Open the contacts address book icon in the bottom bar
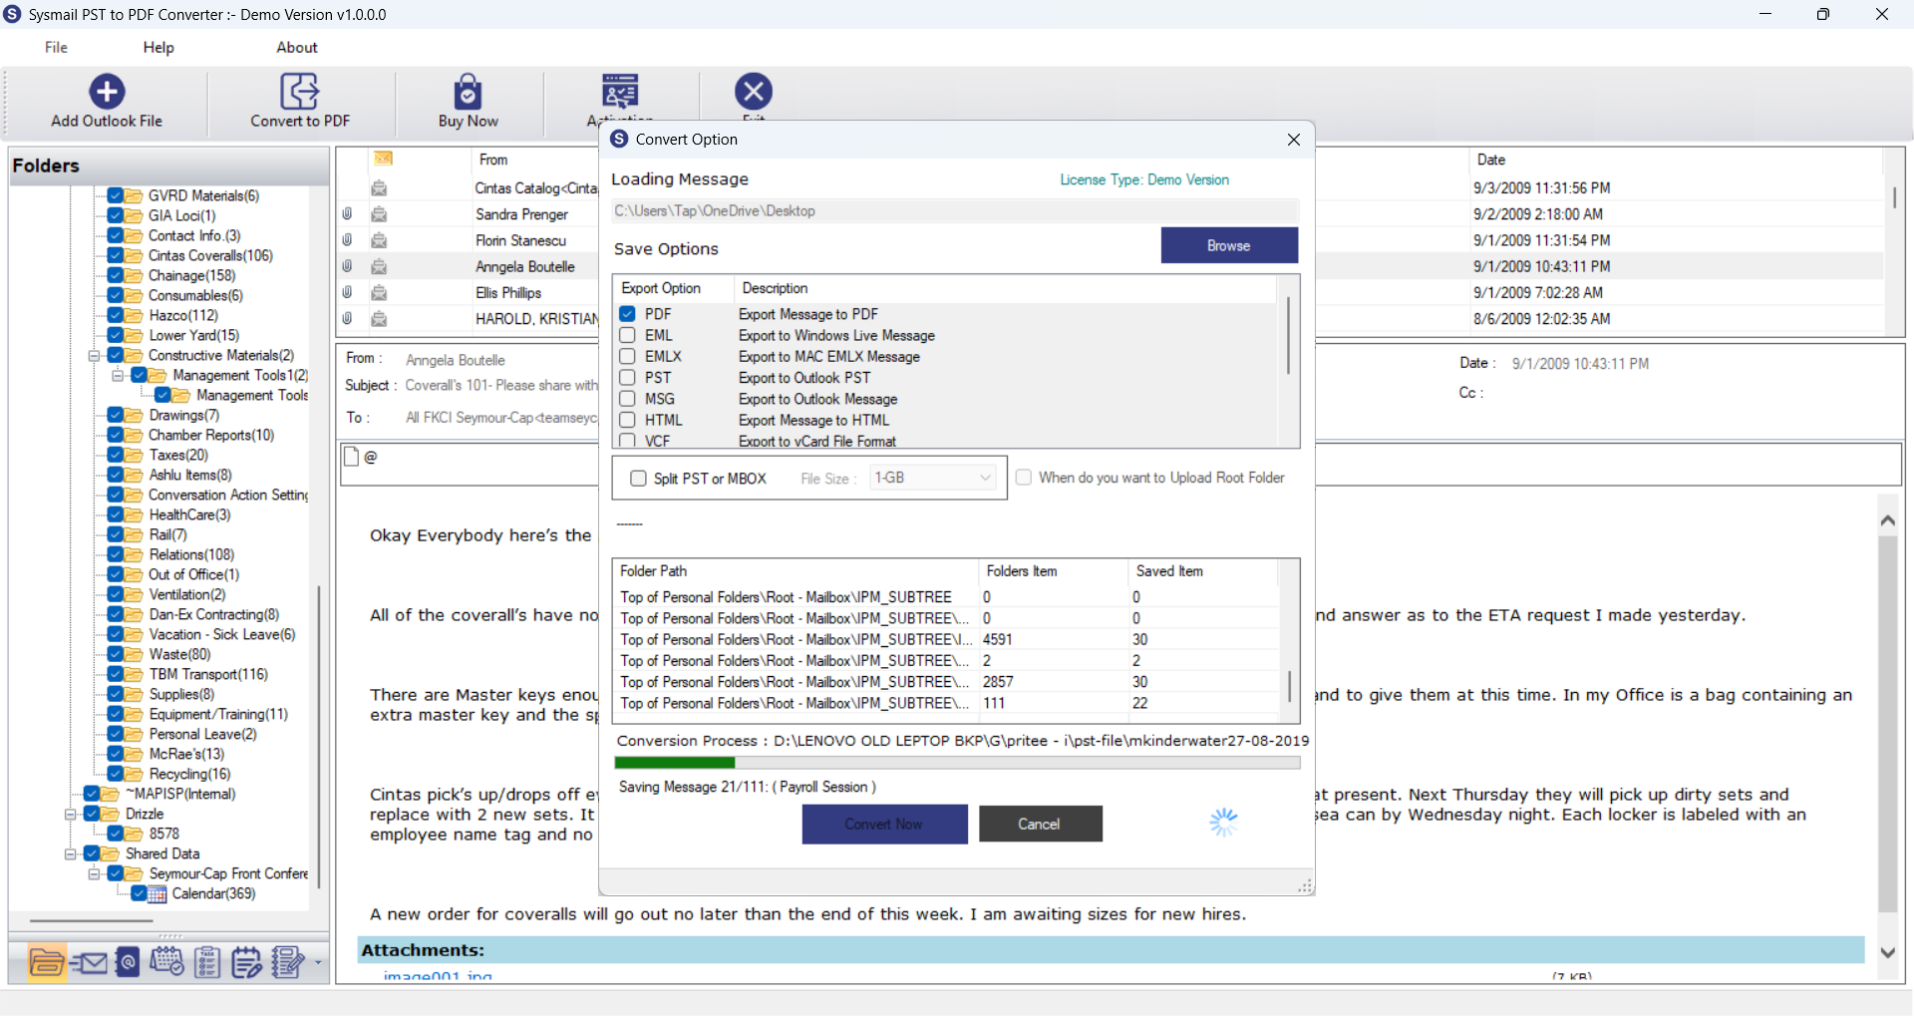 [128, 962]
